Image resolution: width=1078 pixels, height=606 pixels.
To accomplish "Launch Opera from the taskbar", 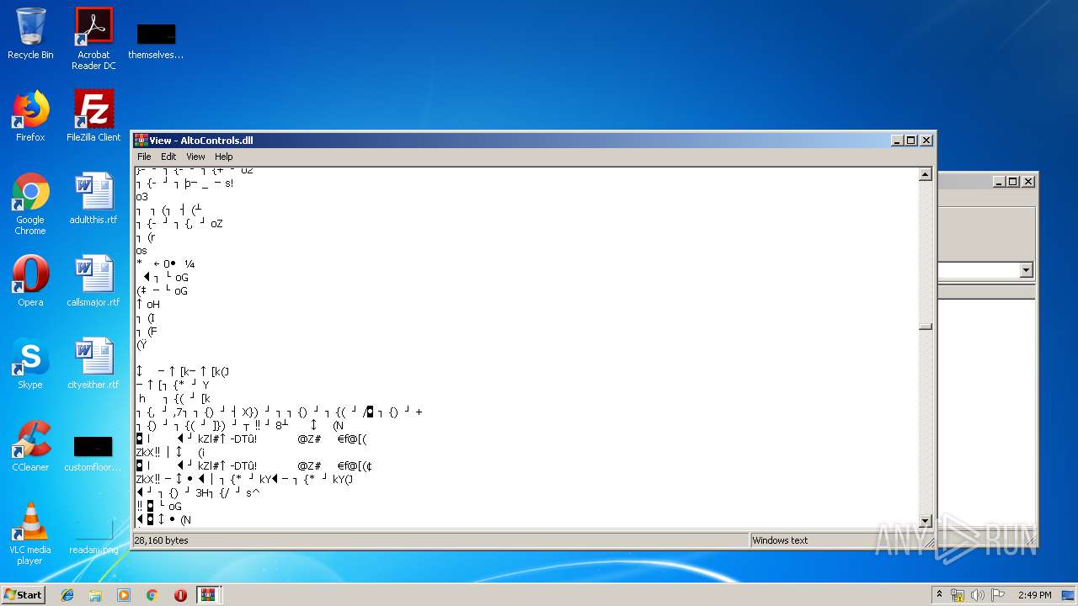I will coord(180,595).
